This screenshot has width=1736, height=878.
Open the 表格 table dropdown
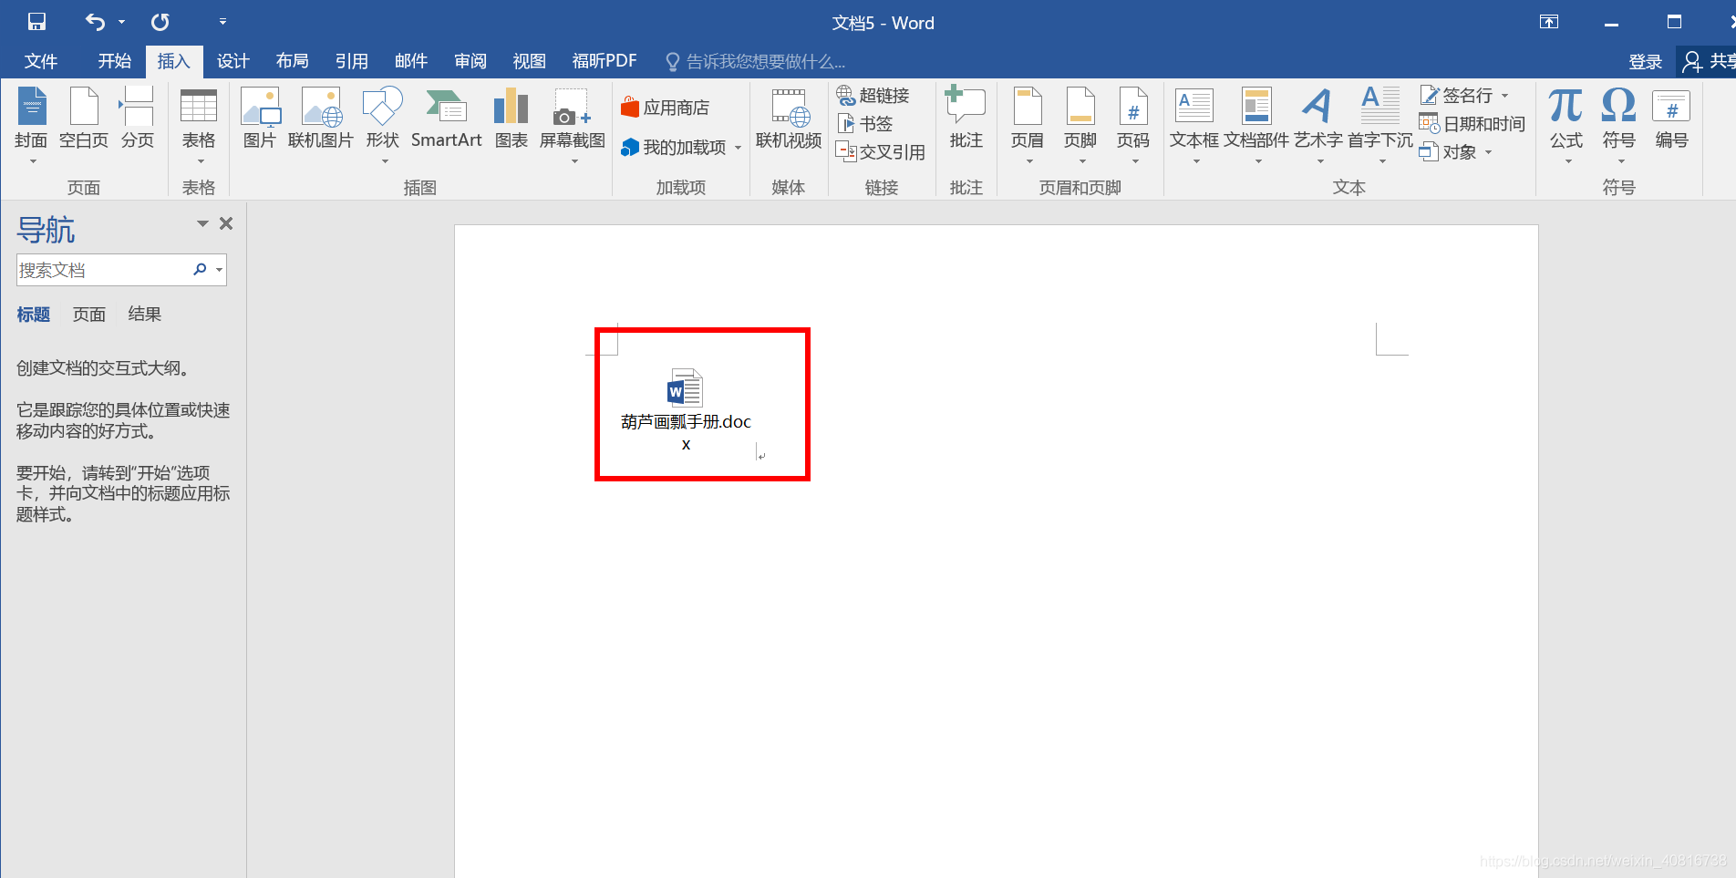tap(199, 126)
